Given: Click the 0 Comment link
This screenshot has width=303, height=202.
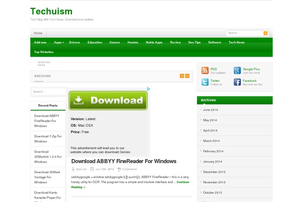Looking at the screenshot, I should (129, 169).
